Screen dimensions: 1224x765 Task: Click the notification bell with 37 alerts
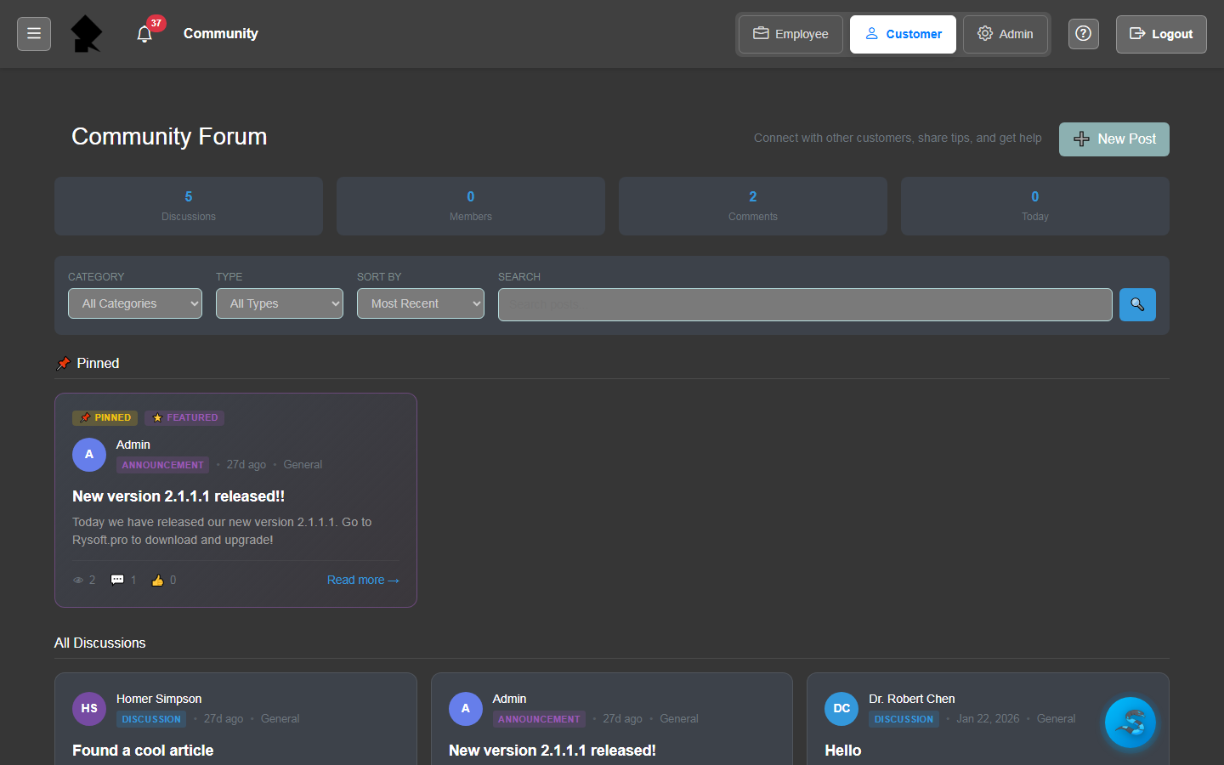coord(144,34)
